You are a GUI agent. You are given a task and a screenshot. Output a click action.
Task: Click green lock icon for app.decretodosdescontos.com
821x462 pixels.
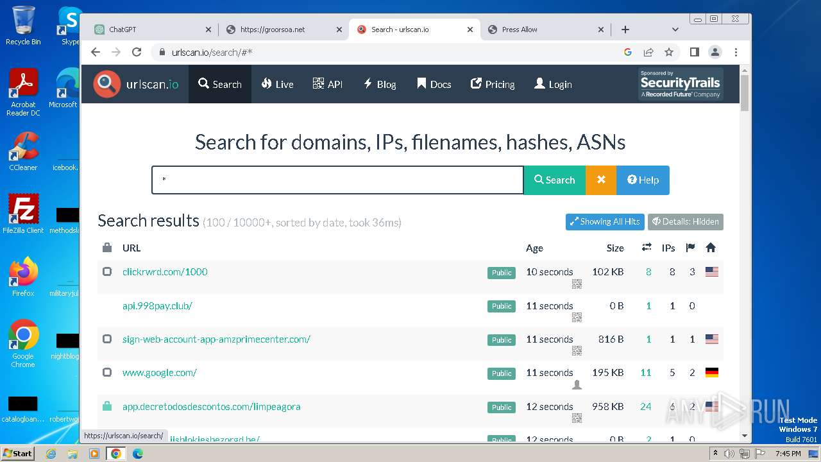coord(107,406)
